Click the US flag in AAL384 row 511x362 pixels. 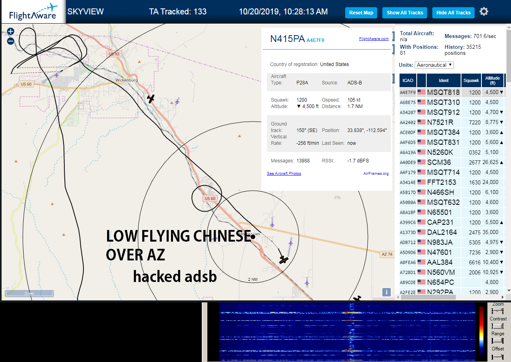(422, 262)
